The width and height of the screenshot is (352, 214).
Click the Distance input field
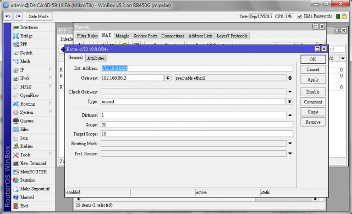point(194,115)
